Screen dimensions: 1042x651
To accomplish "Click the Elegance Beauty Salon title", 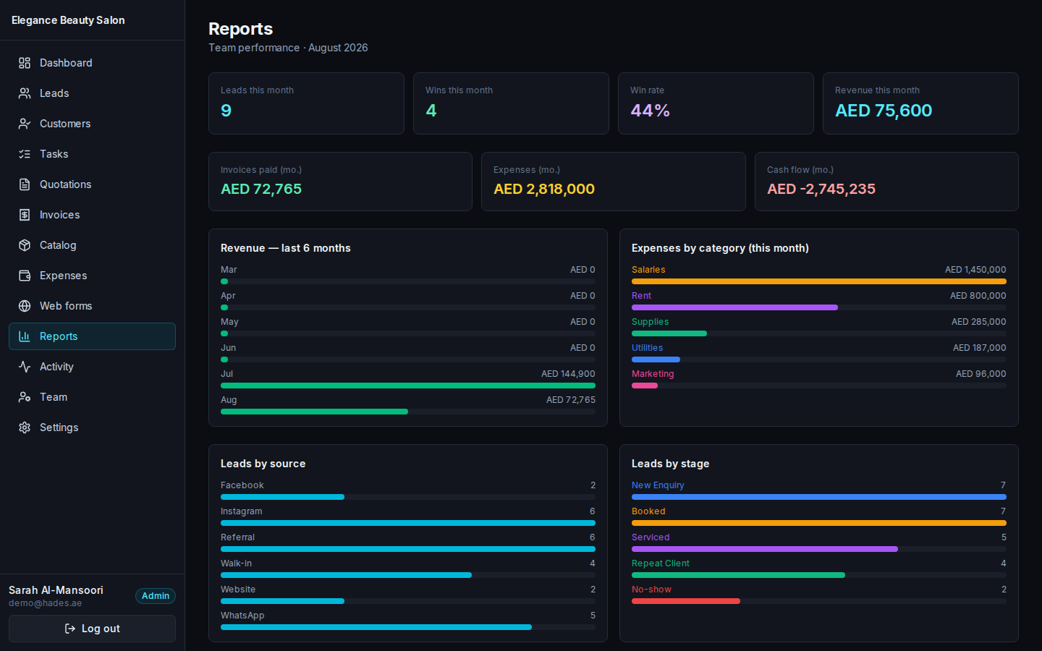I will click(68, 20).
